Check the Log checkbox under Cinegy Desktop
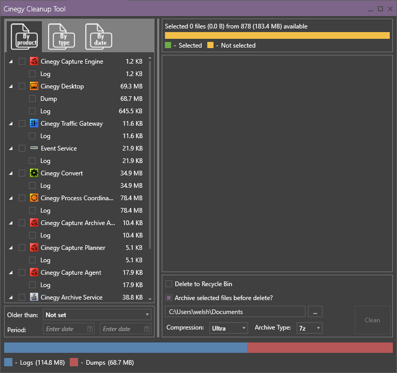This screenshot has height=373, width=397. pyautogui.click(x=32, y=111)
